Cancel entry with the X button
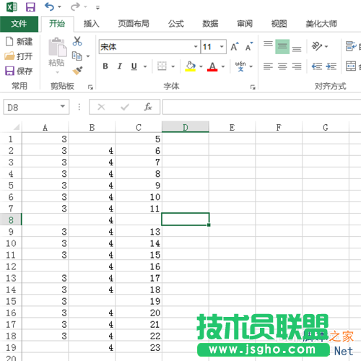 point(101,107)
